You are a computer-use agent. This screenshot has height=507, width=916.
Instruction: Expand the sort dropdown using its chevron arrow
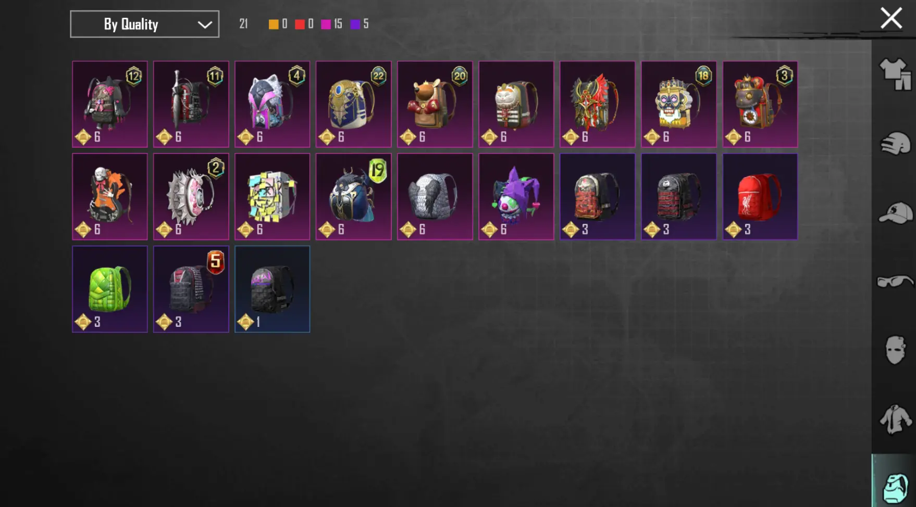pos(205,24)
